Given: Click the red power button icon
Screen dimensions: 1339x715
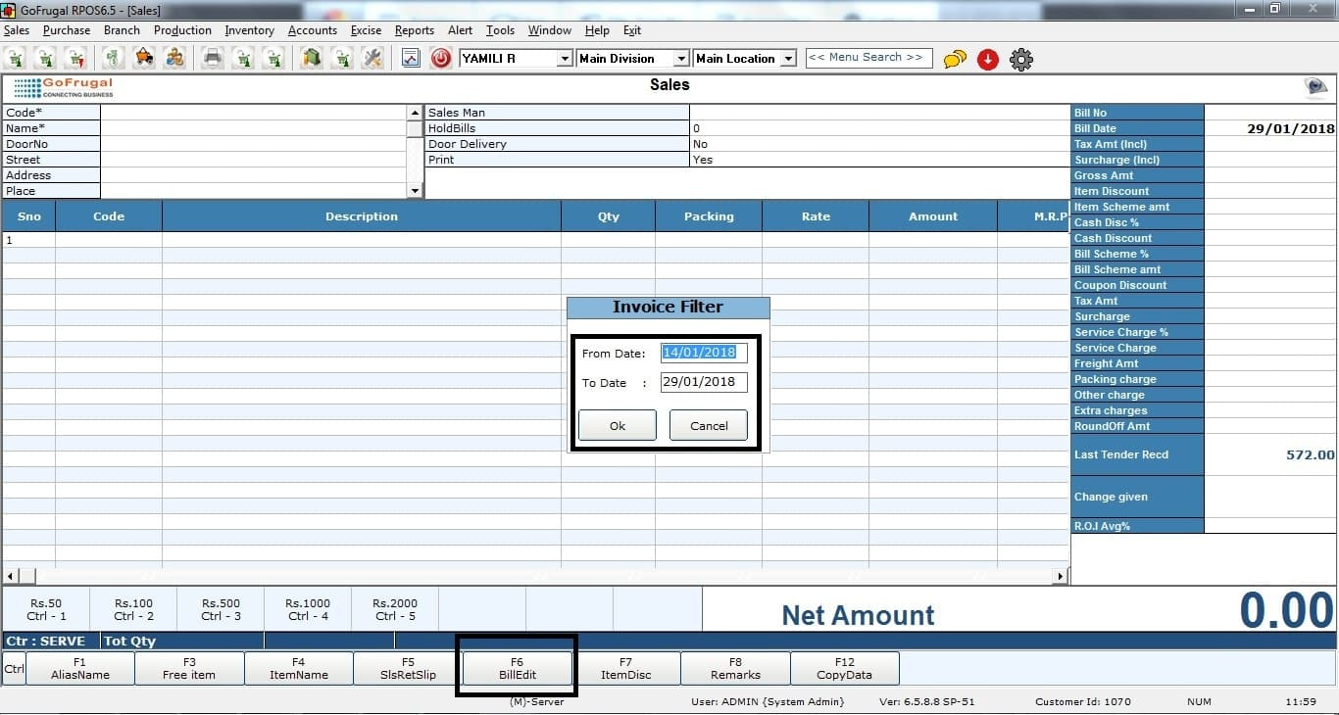Looking at the screenshot, I should point(441,59).
